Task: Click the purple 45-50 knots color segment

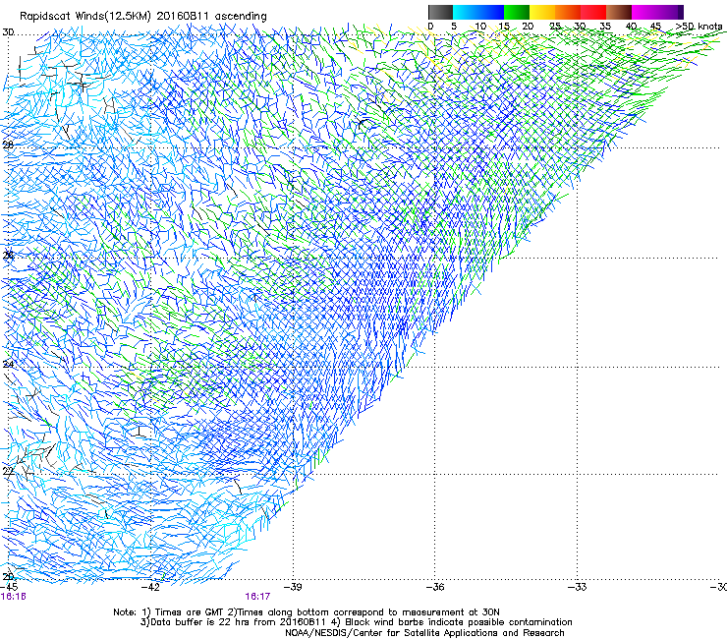Action: (x=670, y=12)
